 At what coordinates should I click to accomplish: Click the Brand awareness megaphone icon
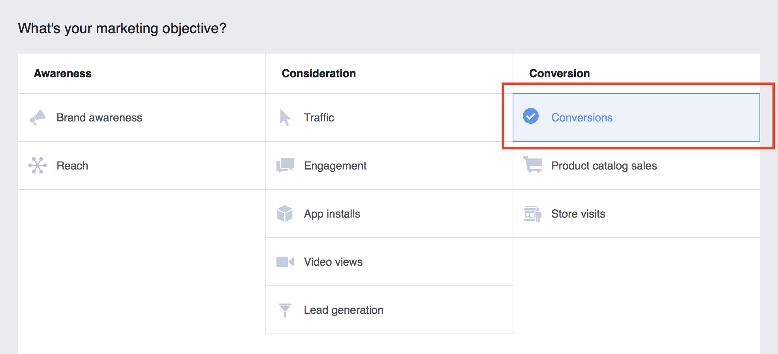[x=38, y=117]
